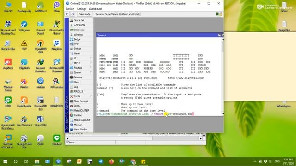Toggle Safe Mode button
The image size is (296, 166).
pos(84,14)
